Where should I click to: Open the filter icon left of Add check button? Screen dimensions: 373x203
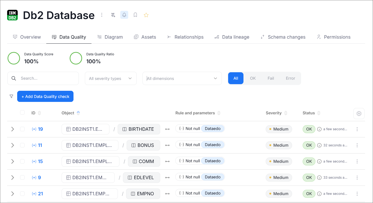tap(11, 96)
